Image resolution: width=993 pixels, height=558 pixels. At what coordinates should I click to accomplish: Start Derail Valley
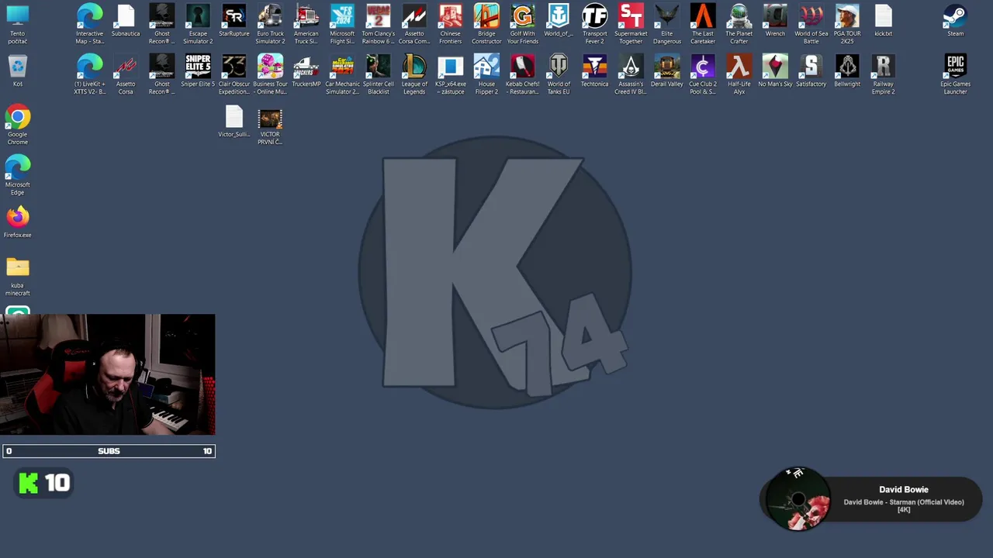pos(666,71)
